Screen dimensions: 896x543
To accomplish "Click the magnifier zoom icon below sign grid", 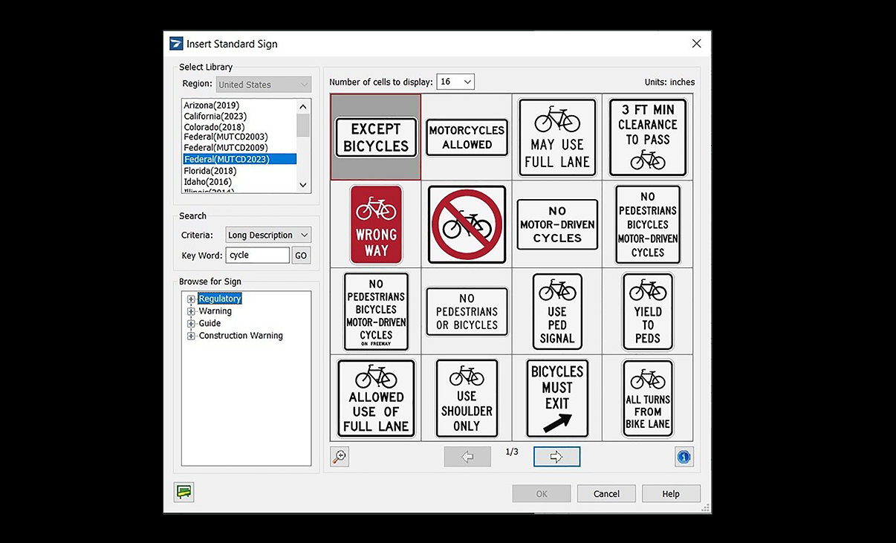I will [340, 457].
